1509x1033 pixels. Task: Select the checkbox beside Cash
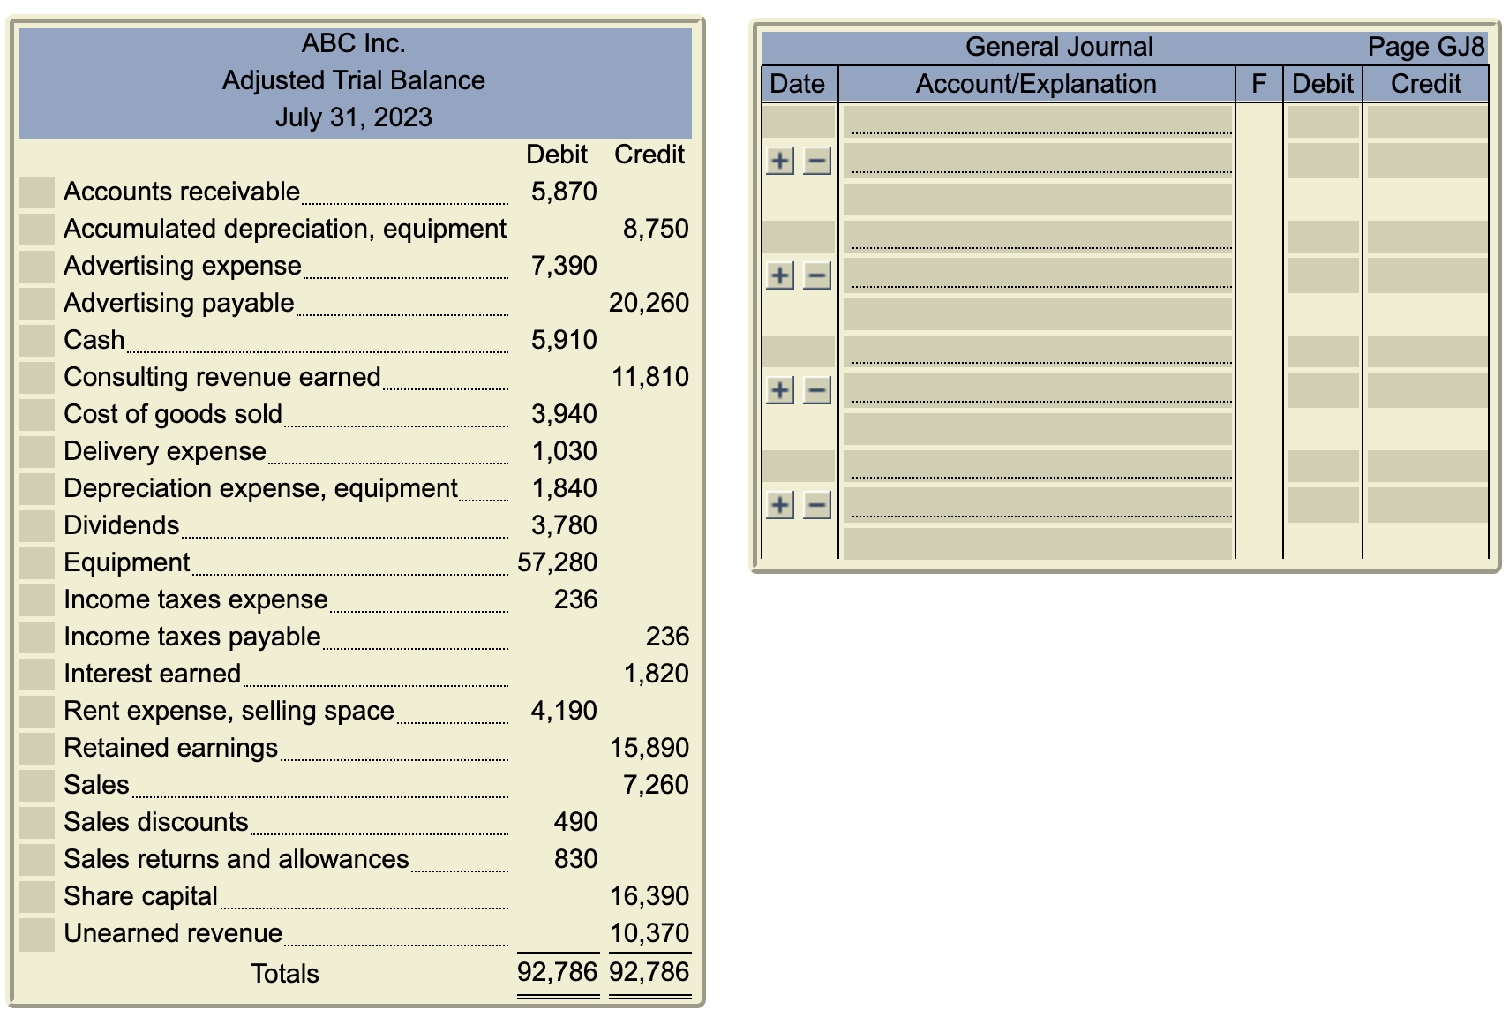click(37, 340)
